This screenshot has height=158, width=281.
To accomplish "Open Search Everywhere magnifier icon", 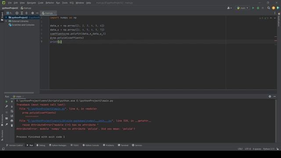I will click(x=268, y=8).
